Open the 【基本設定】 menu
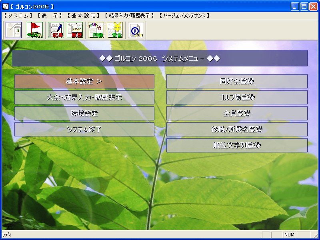 (83, 16)
